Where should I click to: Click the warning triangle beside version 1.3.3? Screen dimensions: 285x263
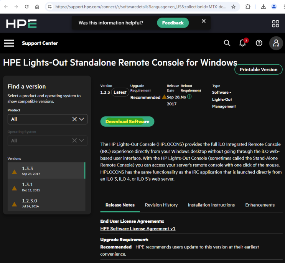pos(14,172)
